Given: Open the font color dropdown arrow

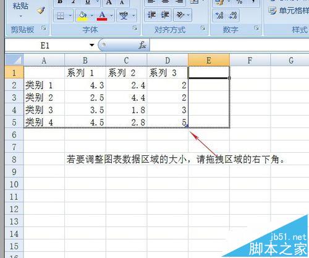Looking at the screenshot, I should (x=111, y=15).
